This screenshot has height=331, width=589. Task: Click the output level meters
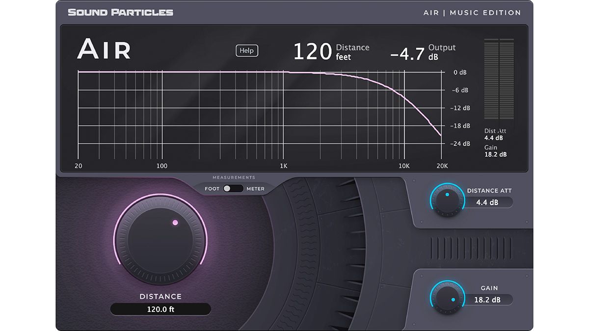click(498, 78)
